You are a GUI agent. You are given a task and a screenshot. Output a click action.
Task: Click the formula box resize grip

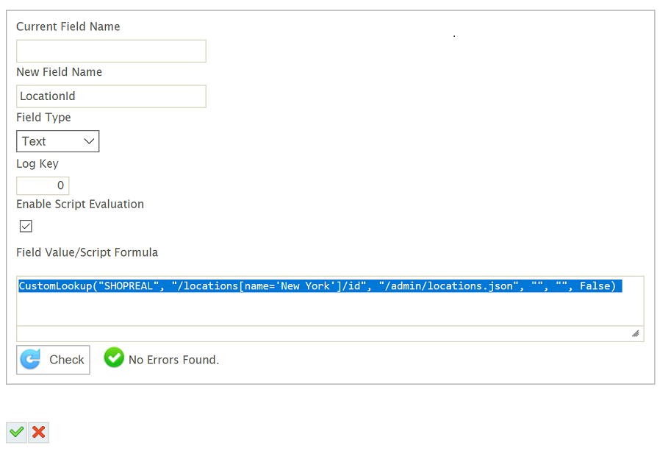click(636, 333)
